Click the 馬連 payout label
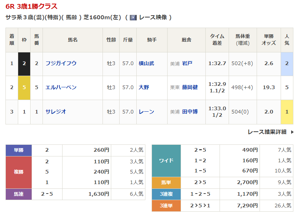The height and width of the screenshot is (215, 301). [19, 194]
